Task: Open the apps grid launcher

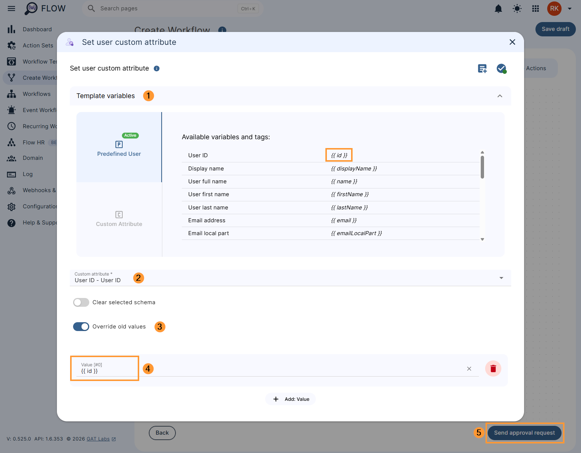Action: (x=535, y=8)
